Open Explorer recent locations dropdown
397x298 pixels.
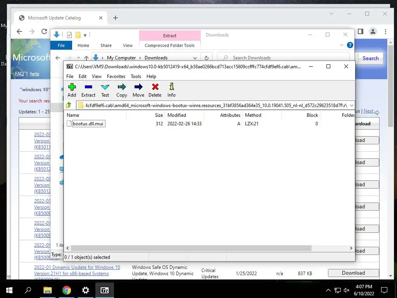[78, 58]
